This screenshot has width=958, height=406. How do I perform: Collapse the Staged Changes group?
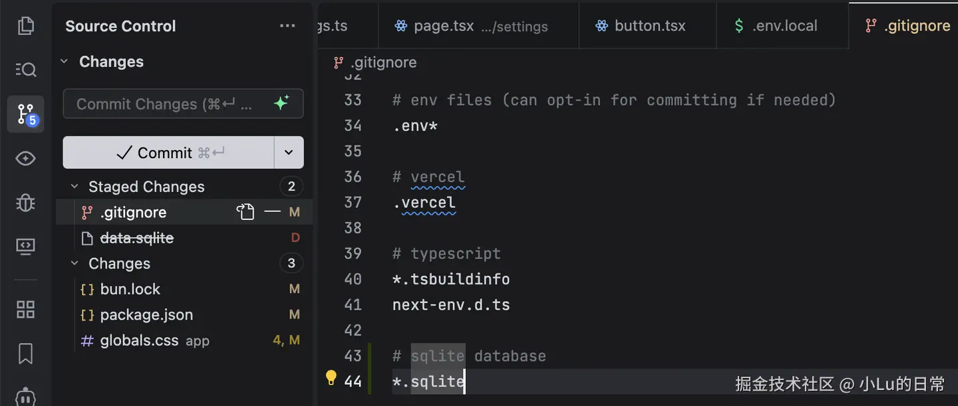tap(75, 187)
